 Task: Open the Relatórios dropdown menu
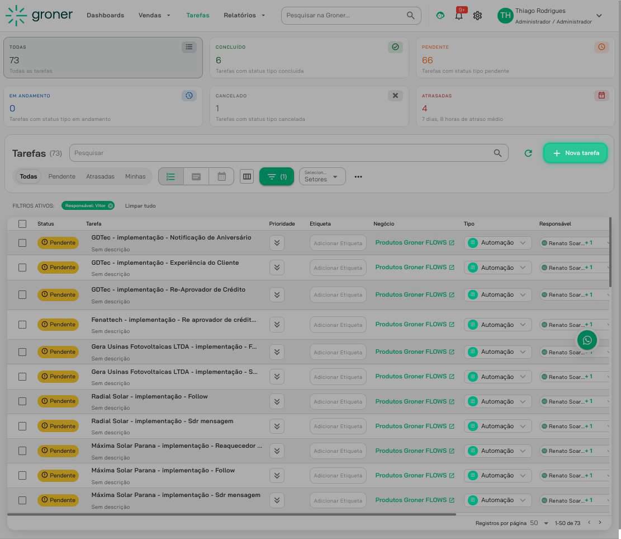244,15
